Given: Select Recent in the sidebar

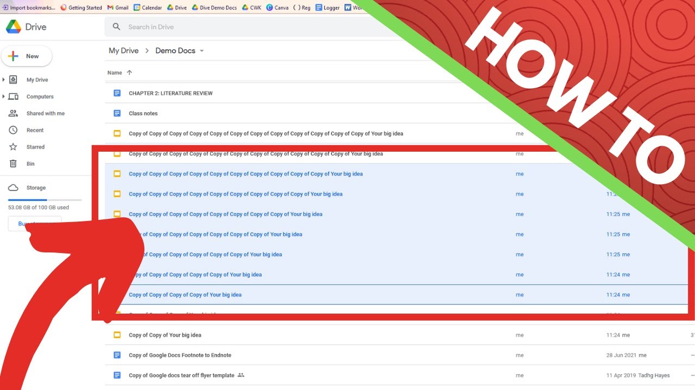Looking at the screenshot, I should point(35,130).
